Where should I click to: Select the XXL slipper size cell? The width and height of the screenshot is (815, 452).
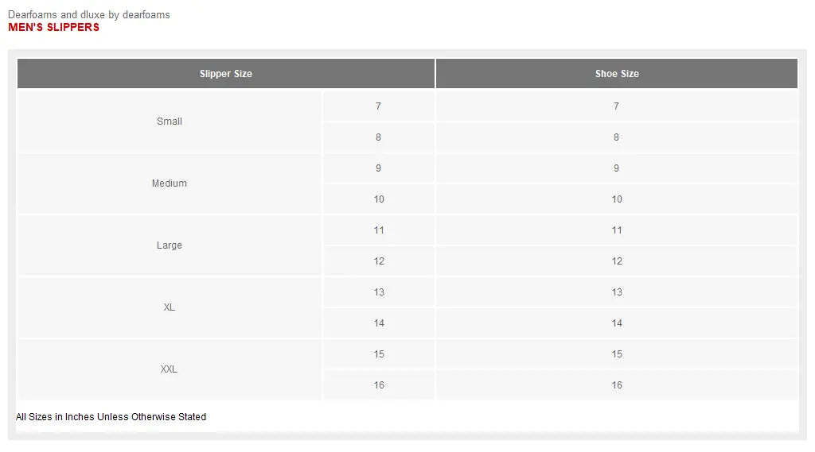(x=170, y=369)
